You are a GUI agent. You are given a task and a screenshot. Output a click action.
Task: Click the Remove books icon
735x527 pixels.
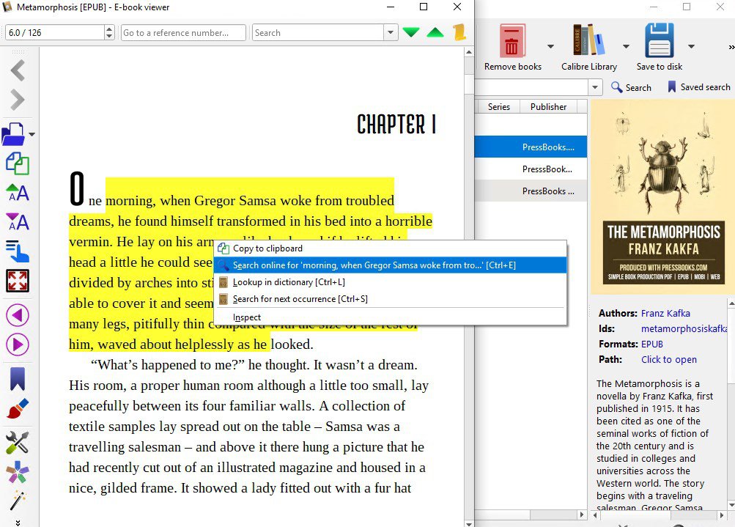pos(512,42)
